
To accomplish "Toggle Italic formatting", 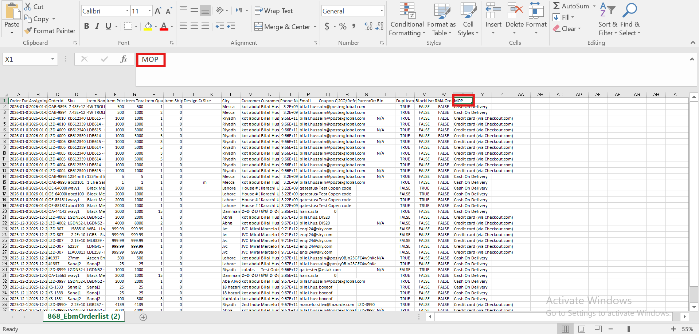I will (x=97, y=26).
